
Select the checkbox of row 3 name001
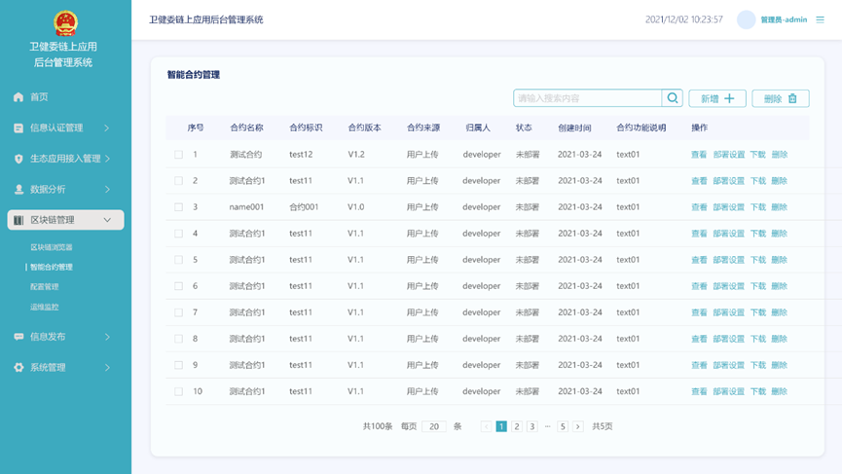pos(178,207)
